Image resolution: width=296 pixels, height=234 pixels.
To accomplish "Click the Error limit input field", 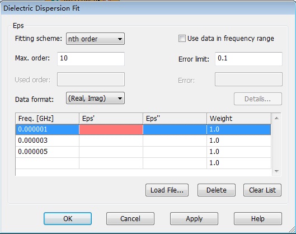I will pos(248,59).
